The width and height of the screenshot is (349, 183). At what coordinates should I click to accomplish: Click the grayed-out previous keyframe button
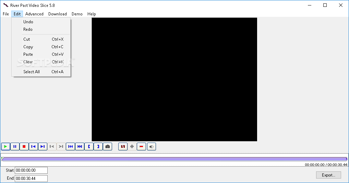pos(52,147)
